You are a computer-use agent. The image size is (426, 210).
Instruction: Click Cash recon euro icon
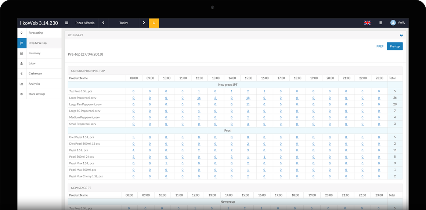pyautogui.click(x=21, y=73)
